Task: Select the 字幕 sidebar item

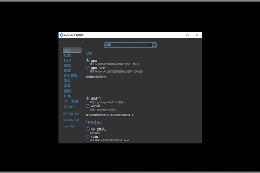Action: coord(67,86)
